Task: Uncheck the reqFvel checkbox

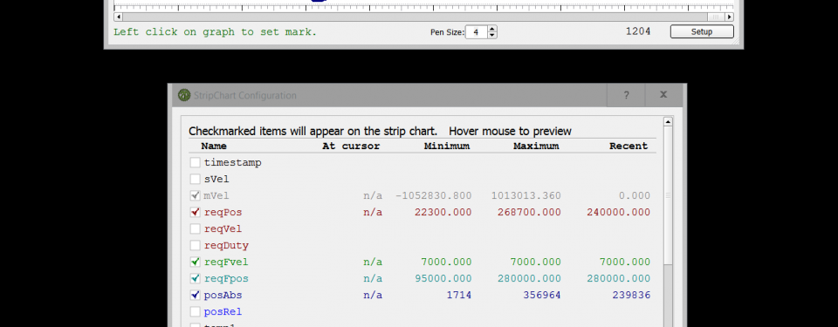Action: [x=195, y=262]
